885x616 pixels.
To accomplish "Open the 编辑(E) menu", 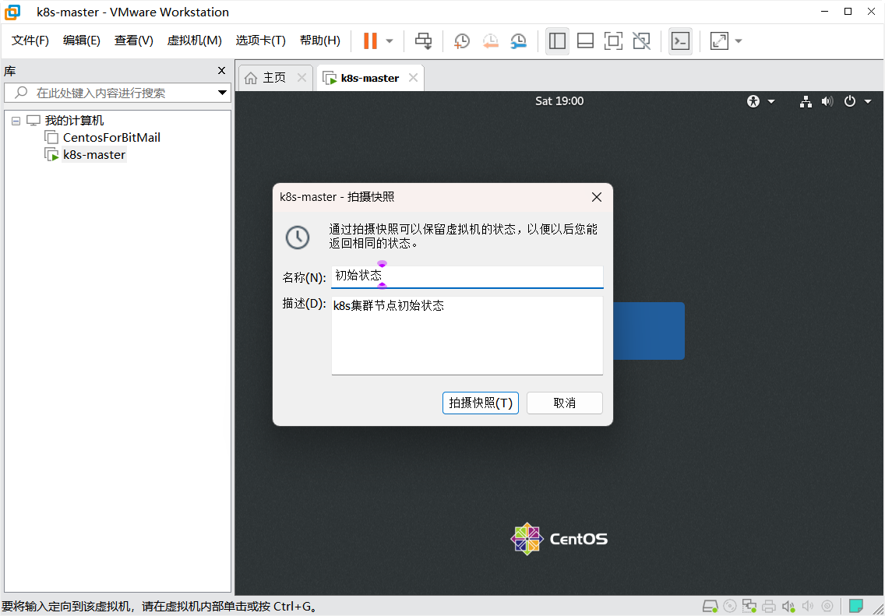I will (81, 40).
